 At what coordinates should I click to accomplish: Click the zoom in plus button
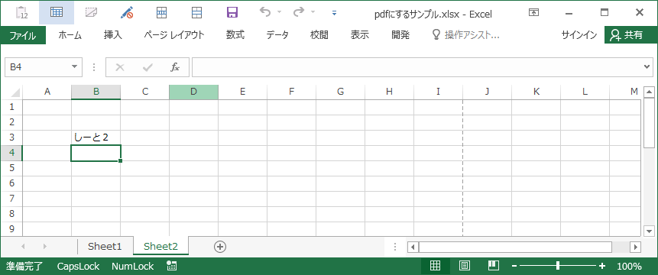coord(602,266)
